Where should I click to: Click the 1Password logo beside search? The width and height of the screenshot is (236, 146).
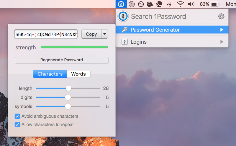[x=123, y=16]
